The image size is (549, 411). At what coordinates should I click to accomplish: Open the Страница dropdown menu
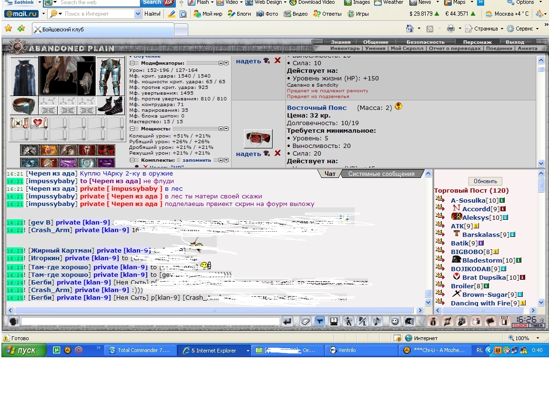[x=502, y=29]
